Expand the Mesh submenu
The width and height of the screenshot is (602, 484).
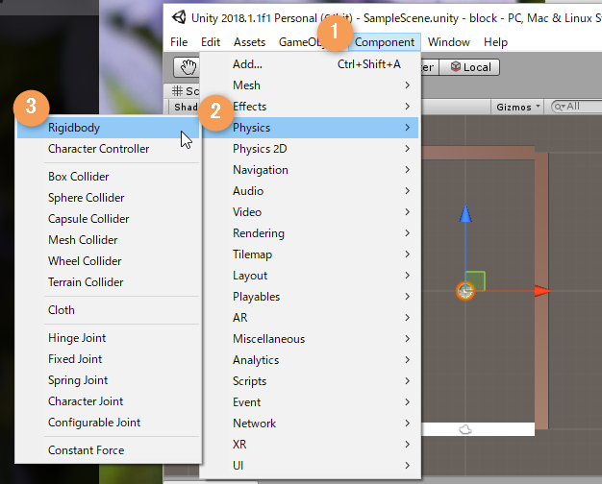[x=311, y=85]
